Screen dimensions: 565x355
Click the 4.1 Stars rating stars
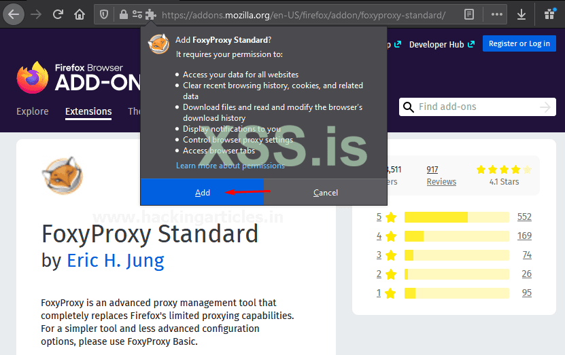pos(504,170)
